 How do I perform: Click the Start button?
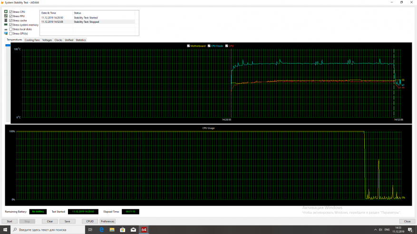pyautogui.click(x=10, y=221)
